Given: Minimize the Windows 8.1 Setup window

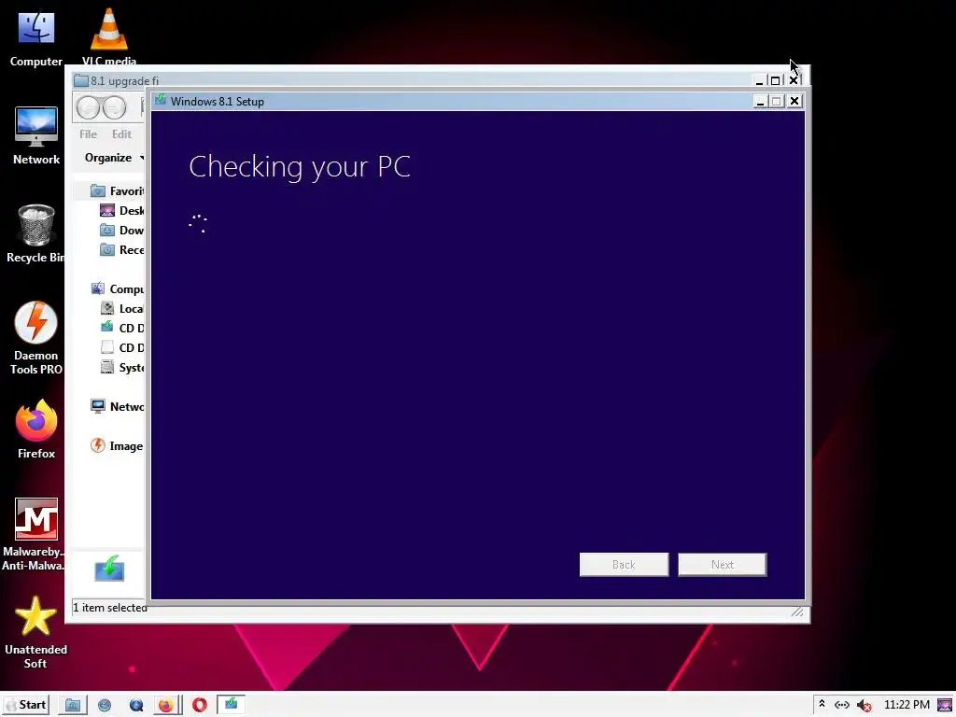Looking at the screenshot, I should coord(760,101).
